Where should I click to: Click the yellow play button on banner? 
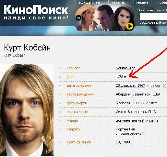pyautogui.click(x=130, y=26)
